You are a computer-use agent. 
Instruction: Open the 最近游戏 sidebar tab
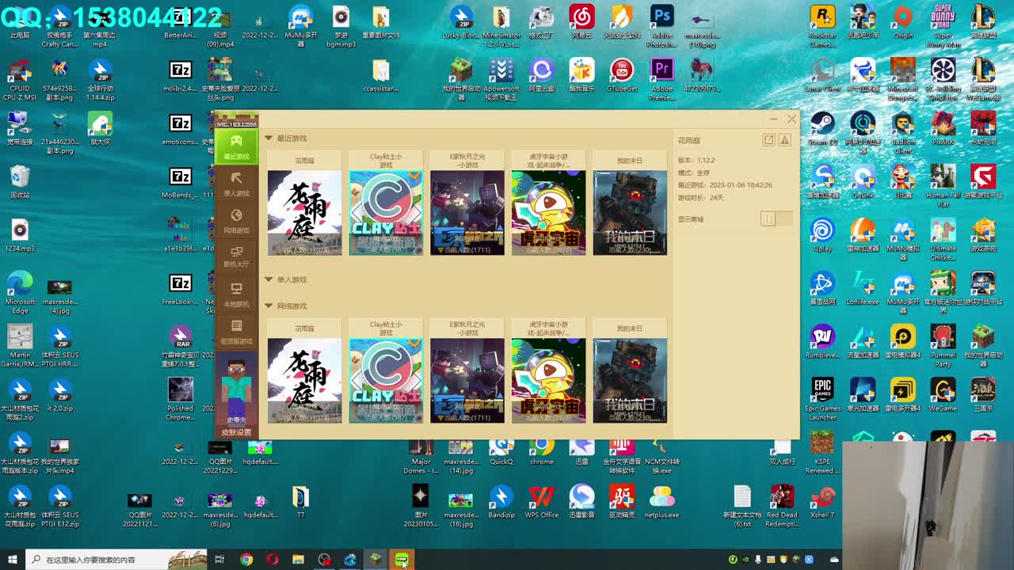(236, 146)
